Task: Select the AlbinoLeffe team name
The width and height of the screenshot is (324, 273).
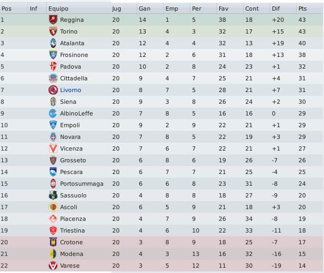Action: pos(76,113)
